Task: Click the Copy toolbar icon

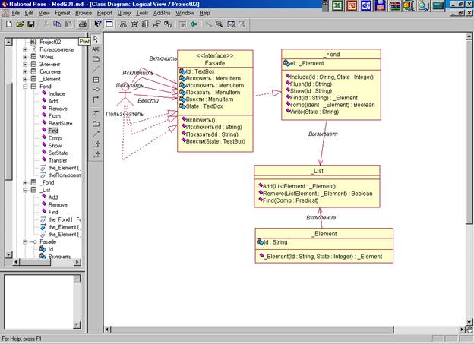Action: pyautogui.click(x=57, y=24)
